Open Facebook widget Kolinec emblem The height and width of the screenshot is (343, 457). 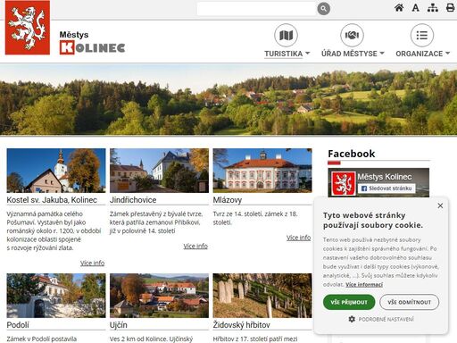pos(344,183)
